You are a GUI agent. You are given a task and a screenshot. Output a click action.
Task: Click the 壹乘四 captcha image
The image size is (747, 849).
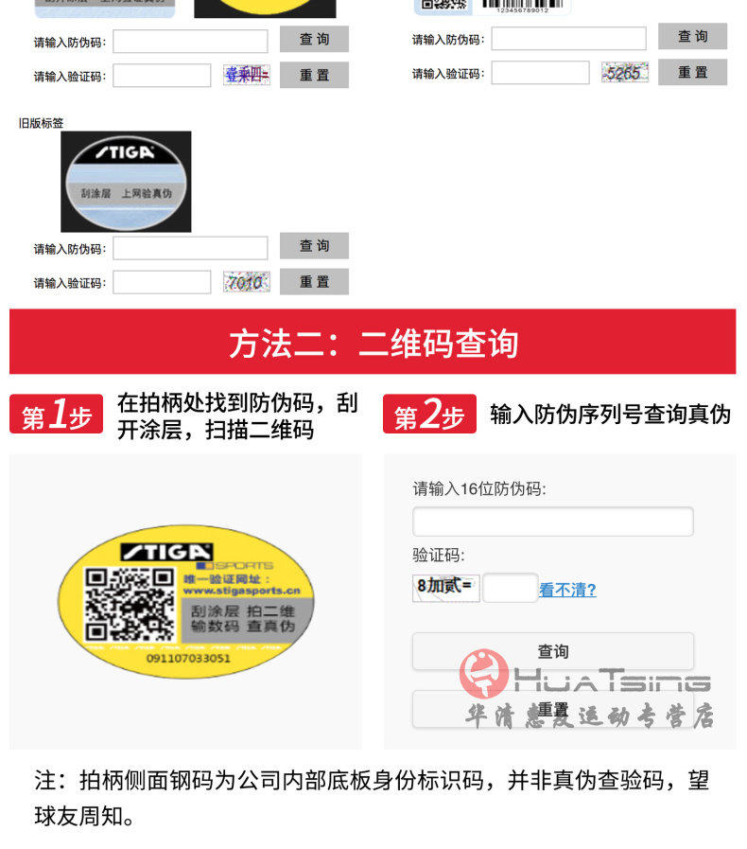click(247, 75)
